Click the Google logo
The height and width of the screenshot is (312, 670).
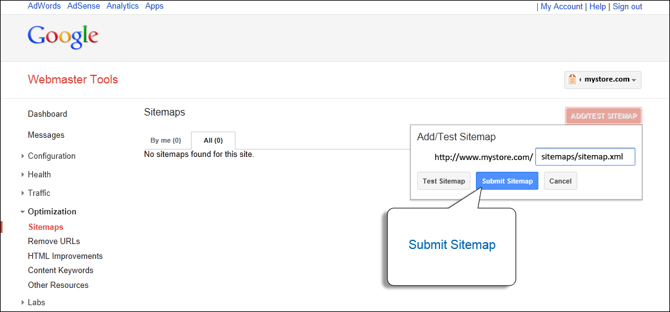click(63, 36)
